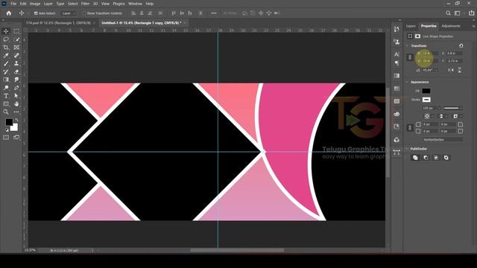This screenshot has width=477, height=268.
Task: Click the Home icon in options bar
Action: (9, 13)
